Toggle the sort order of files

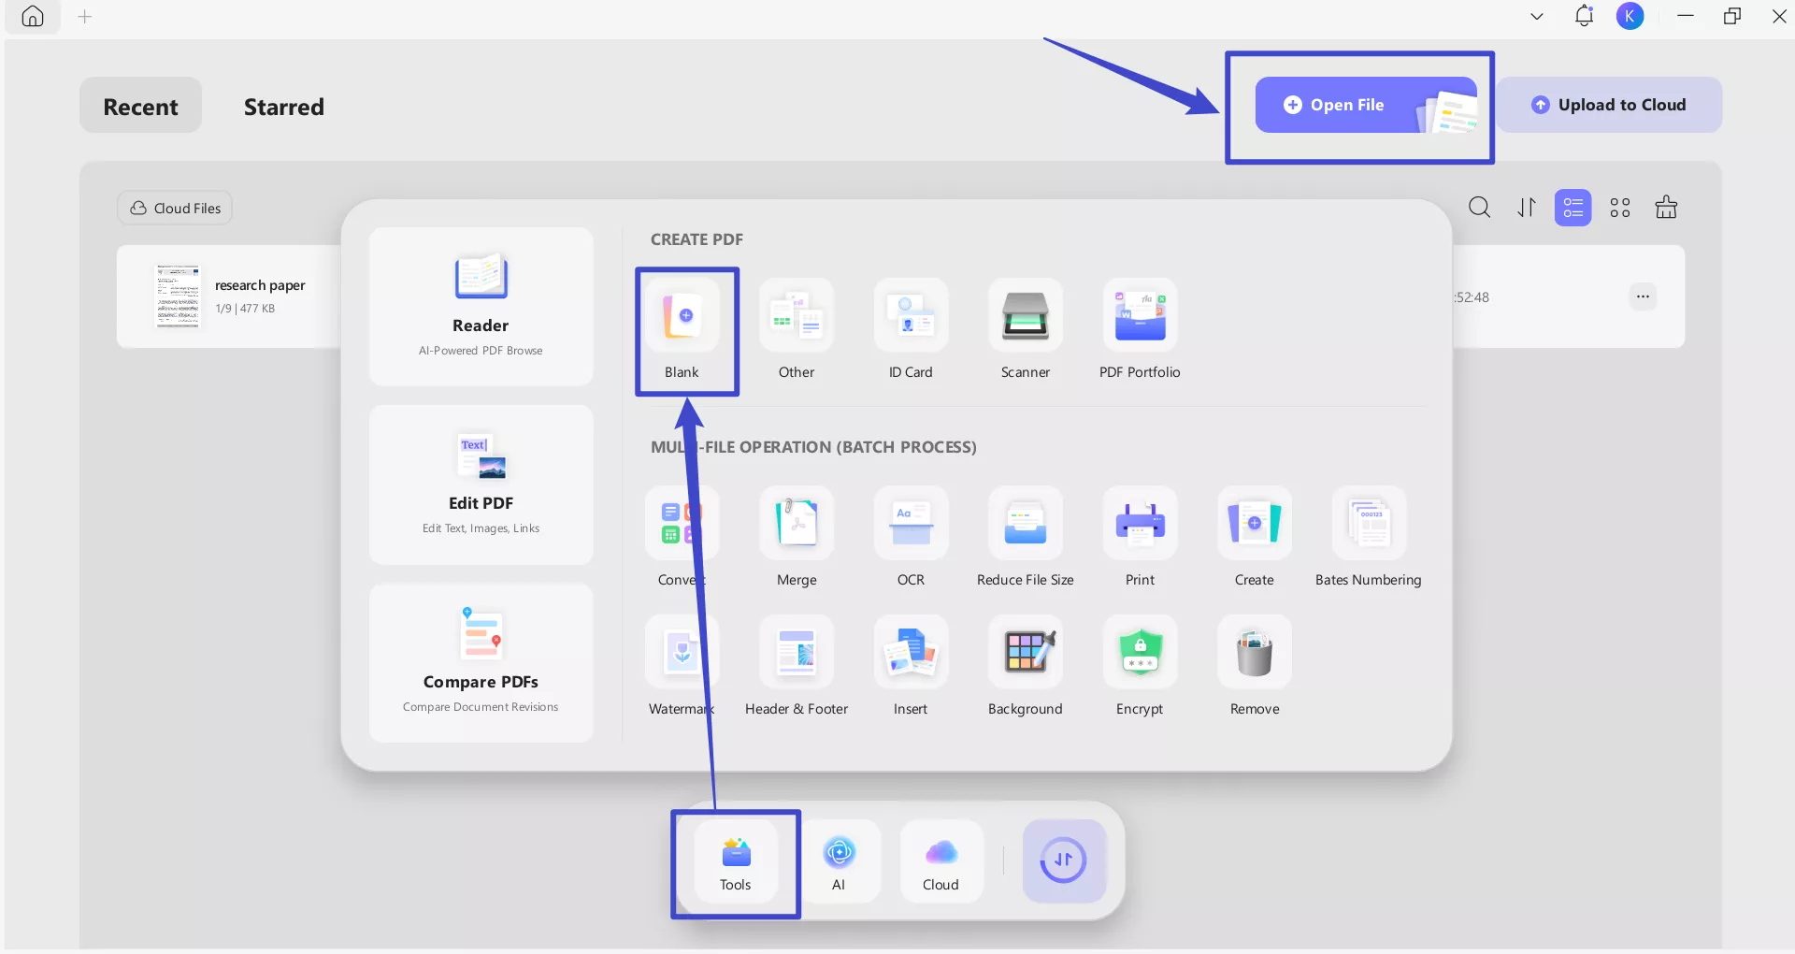[1526, 207]
